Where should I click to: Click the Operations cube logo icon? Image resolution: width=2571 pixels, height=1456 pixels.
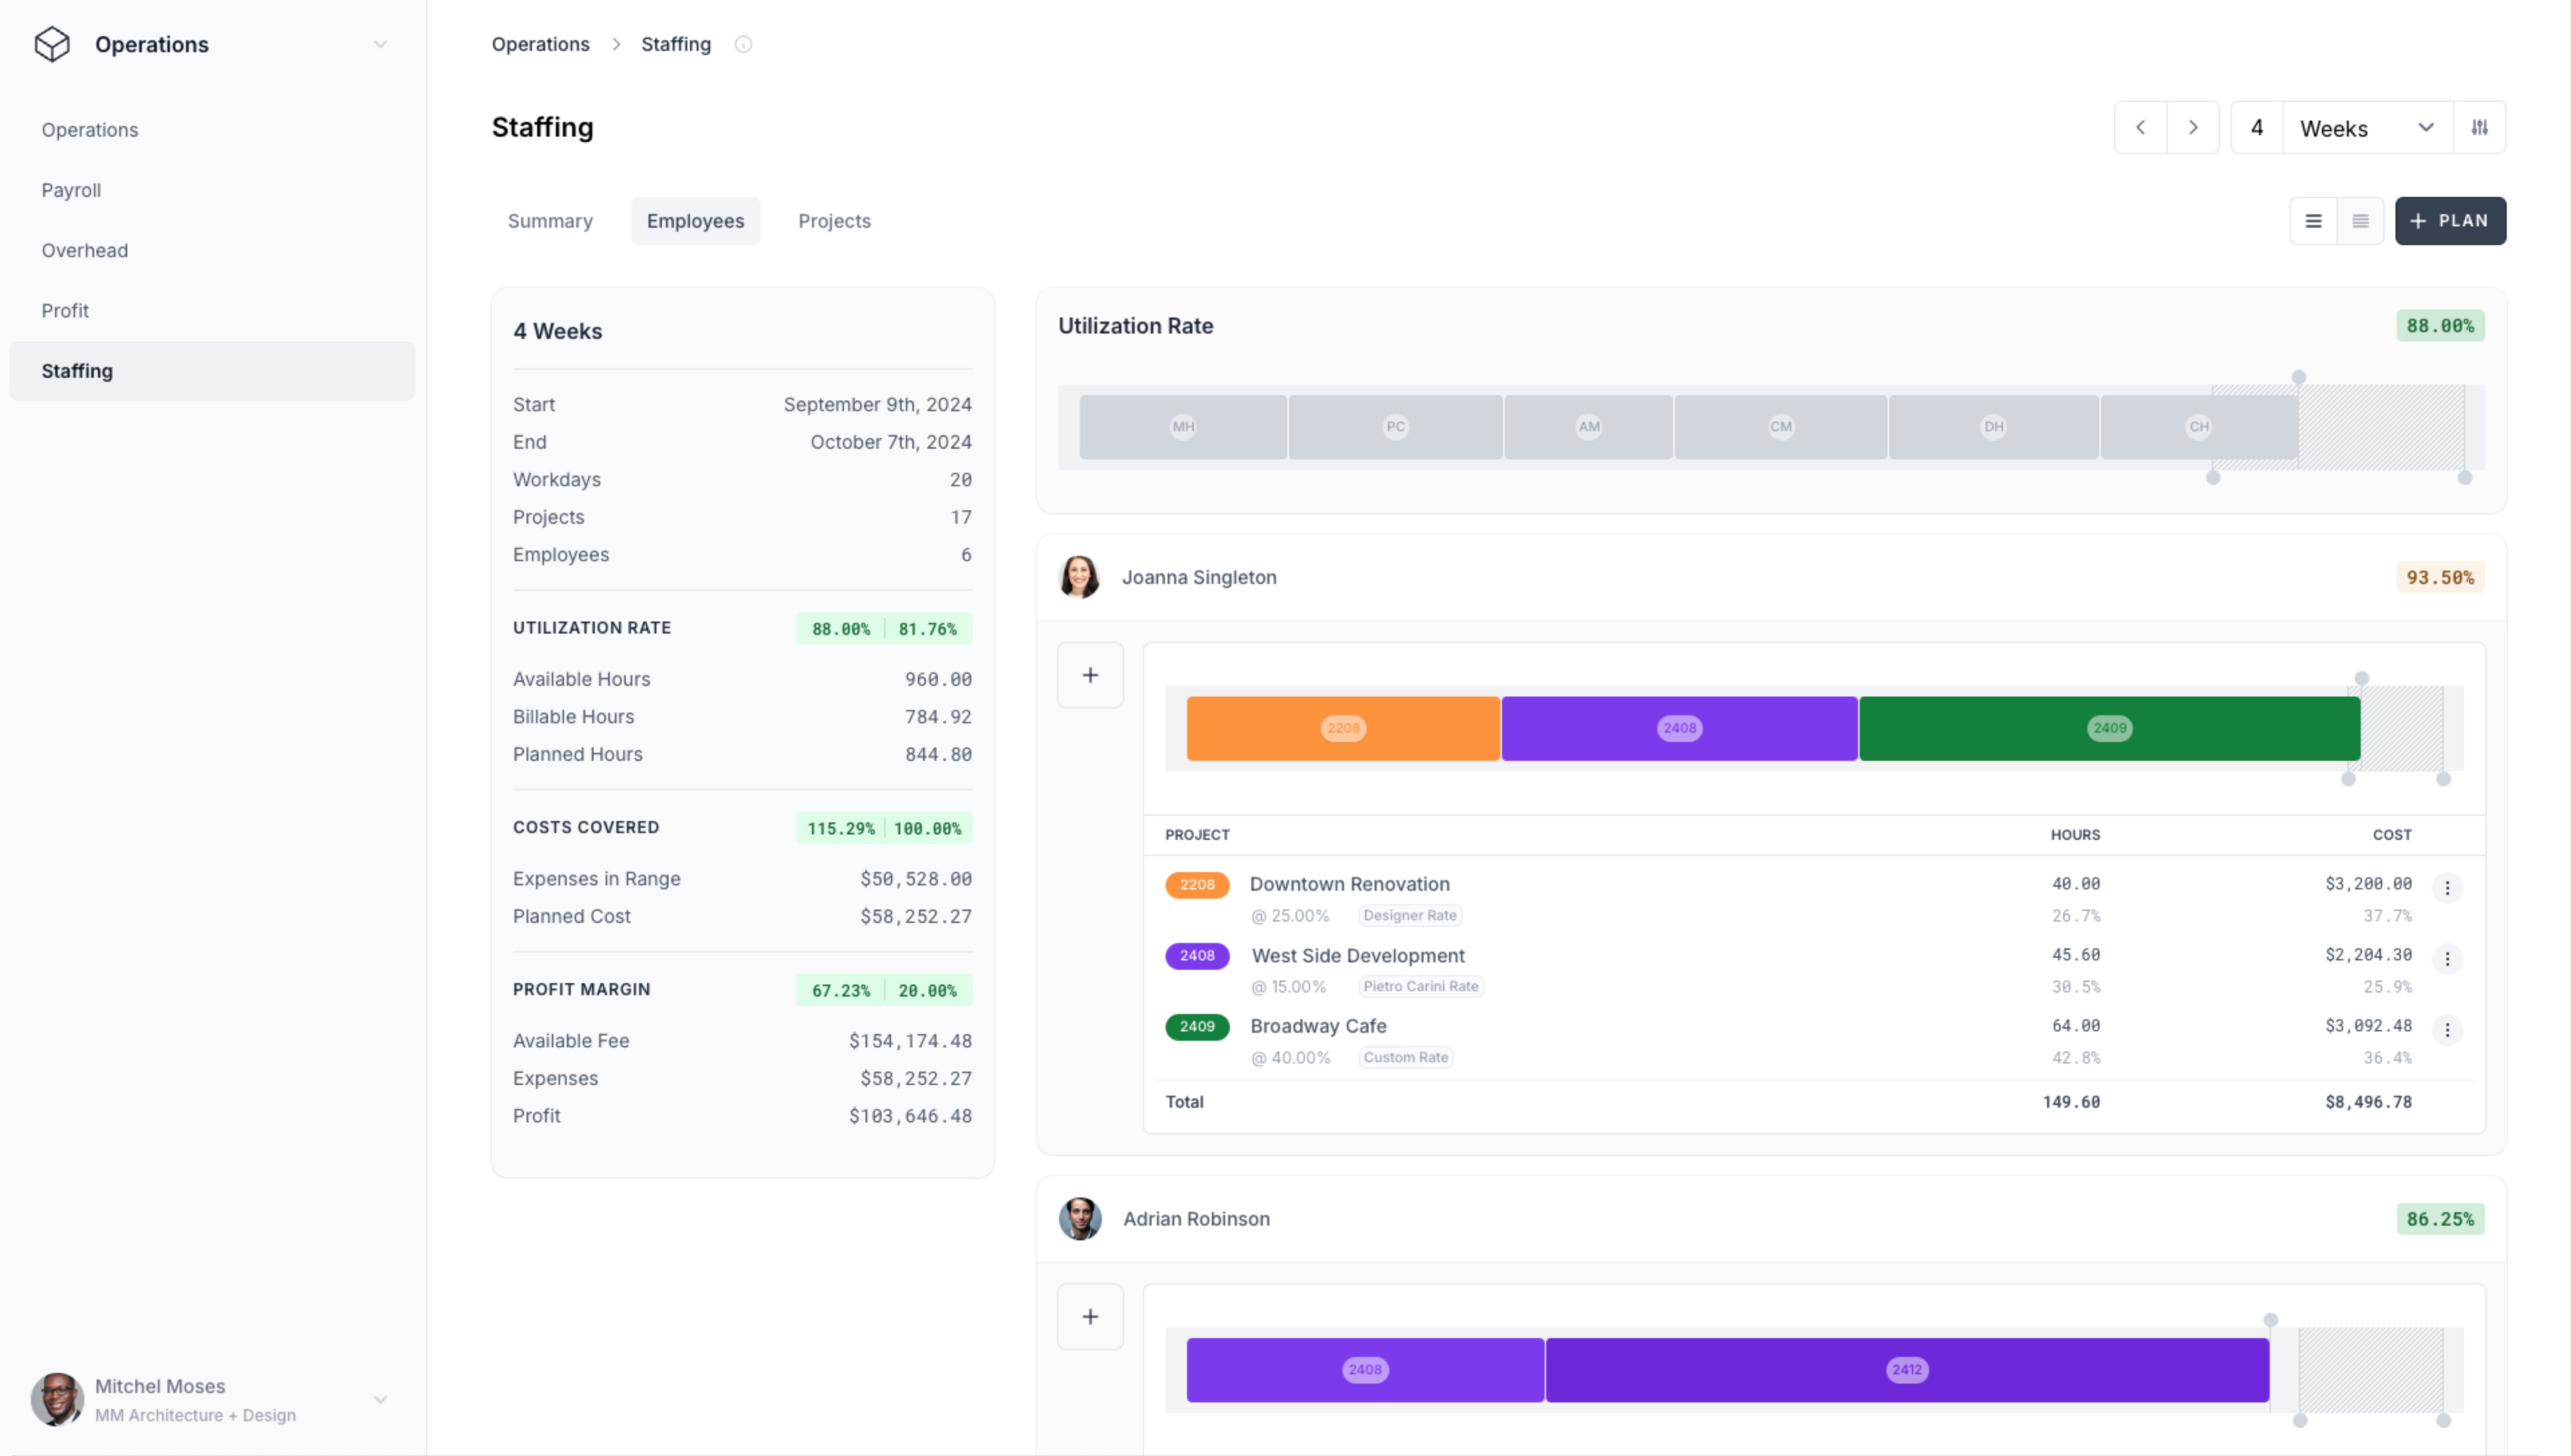pos(52,44)
